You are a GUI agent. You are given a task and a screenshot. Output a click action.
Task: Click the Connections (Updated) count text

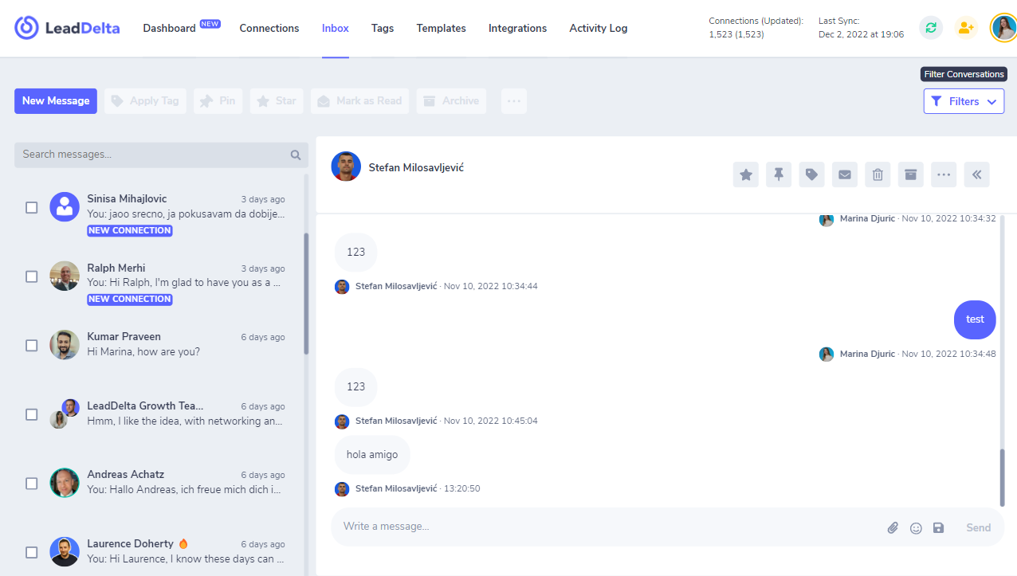coord(756,28)
